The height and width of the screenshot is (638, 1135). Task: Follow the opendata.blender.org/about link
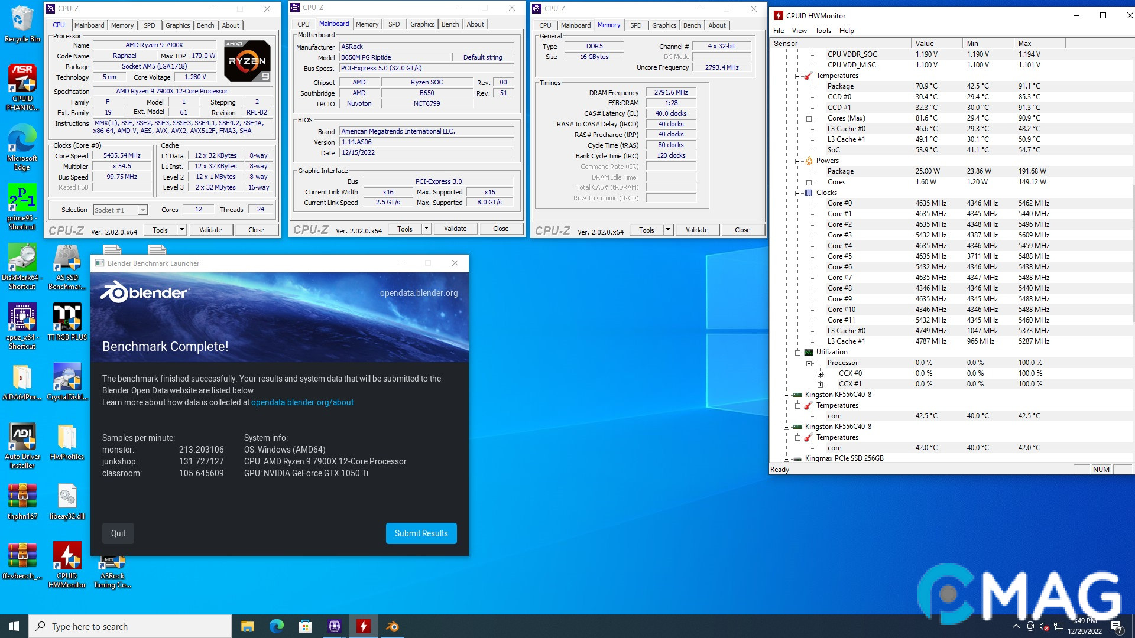coord(302,402)
